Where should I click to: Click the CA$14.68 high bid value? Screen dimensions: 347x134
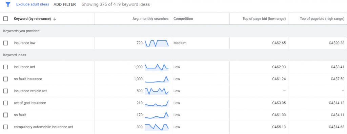(336, 127)
